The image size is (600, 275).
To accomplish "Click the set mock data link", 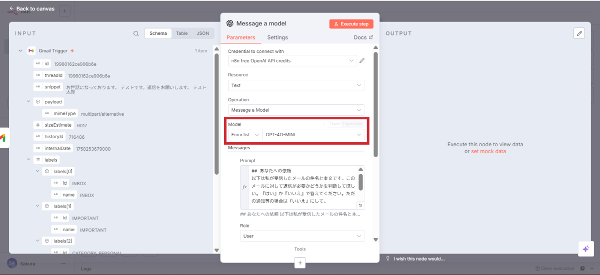I will point(488,151).
